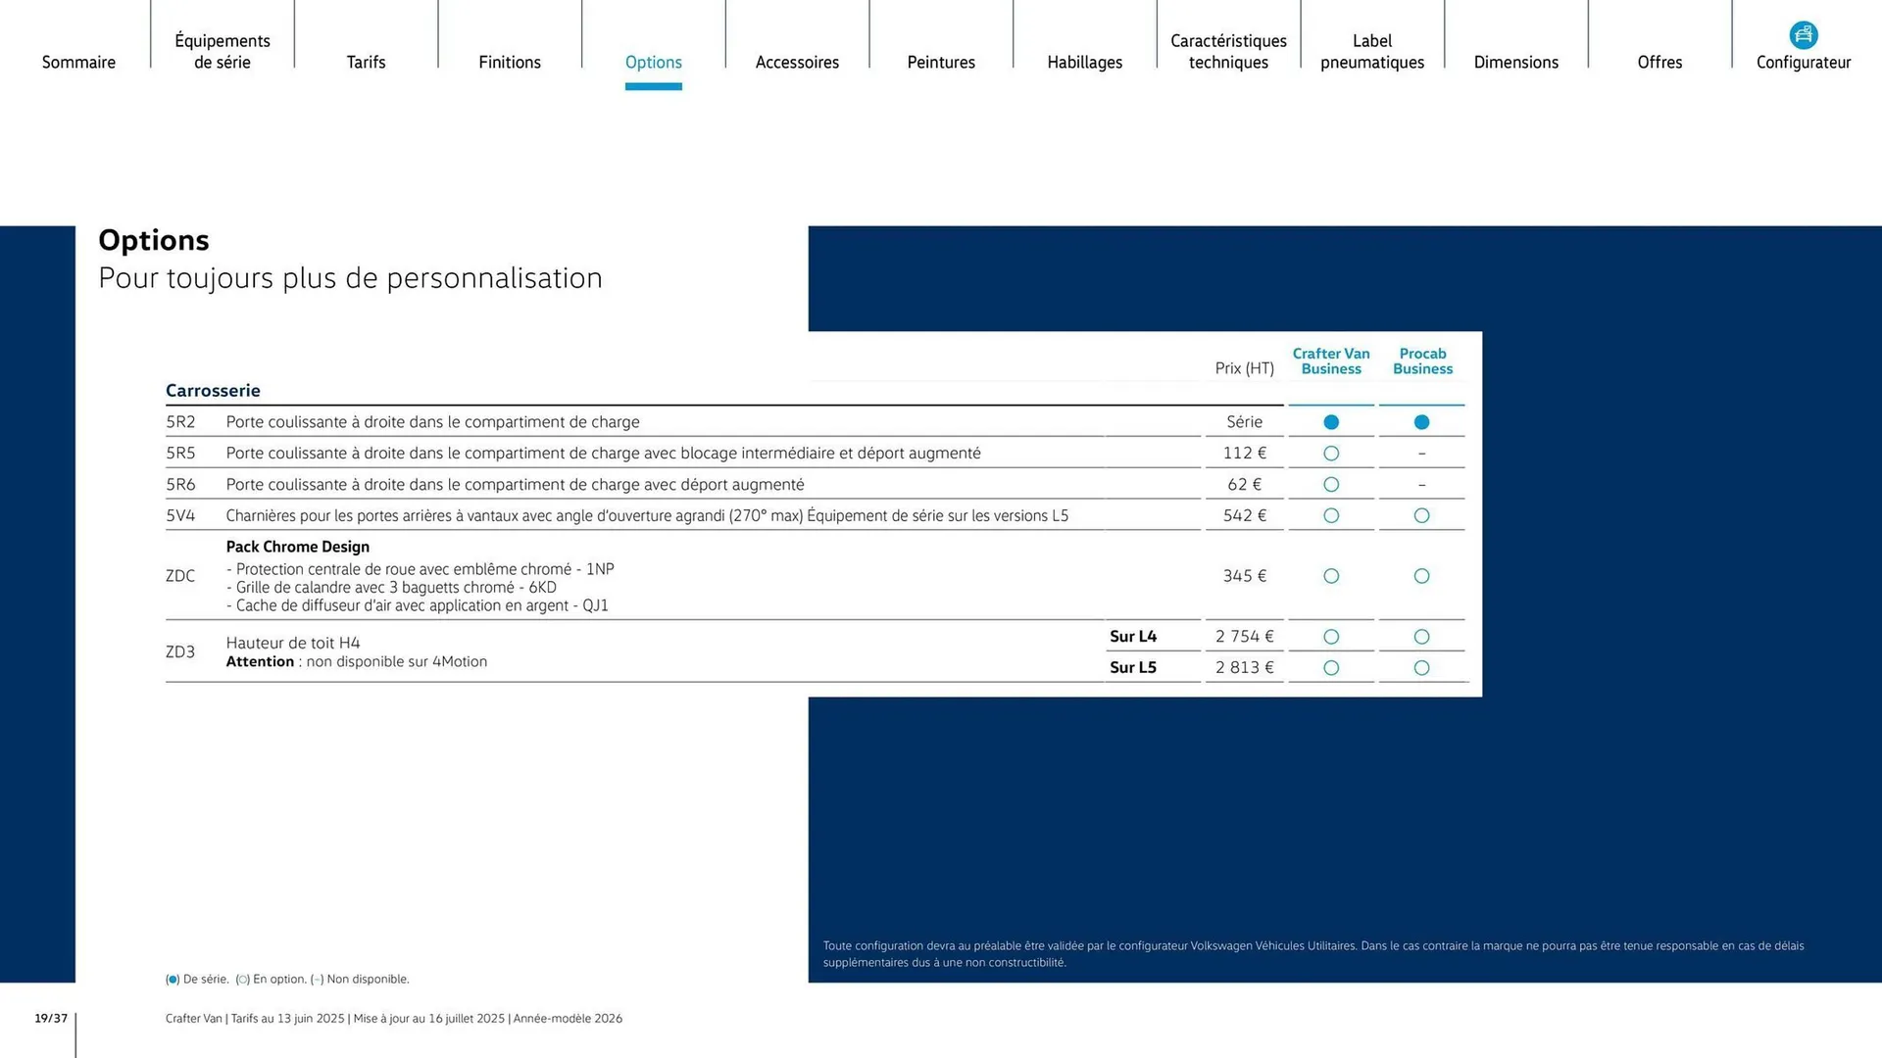Go to Sommaire
Screen dimensions: 1882x1058
(78, 62)
